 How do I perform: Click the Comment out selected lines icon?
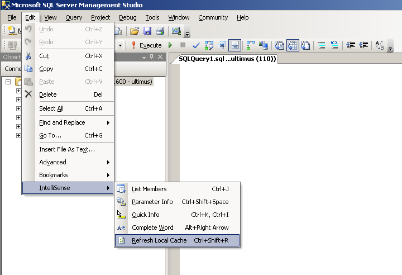(x=322, y=45)
